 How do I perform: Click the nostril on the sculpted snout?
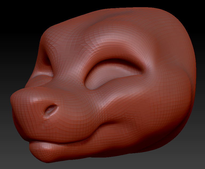pyautogui.click(x=51, y=110)
